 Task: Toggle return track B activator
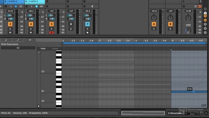point(170,24)
